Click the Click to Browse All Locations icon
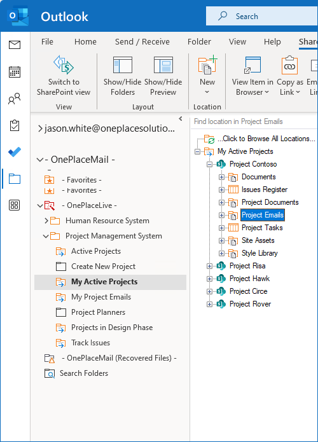This screenshot has height=442, width=318. 209,139
